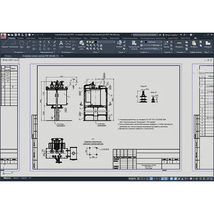Open the AutoCAD application menu (red A)
The width and height of the screenshot is (214, 214).
pos(3,36)
